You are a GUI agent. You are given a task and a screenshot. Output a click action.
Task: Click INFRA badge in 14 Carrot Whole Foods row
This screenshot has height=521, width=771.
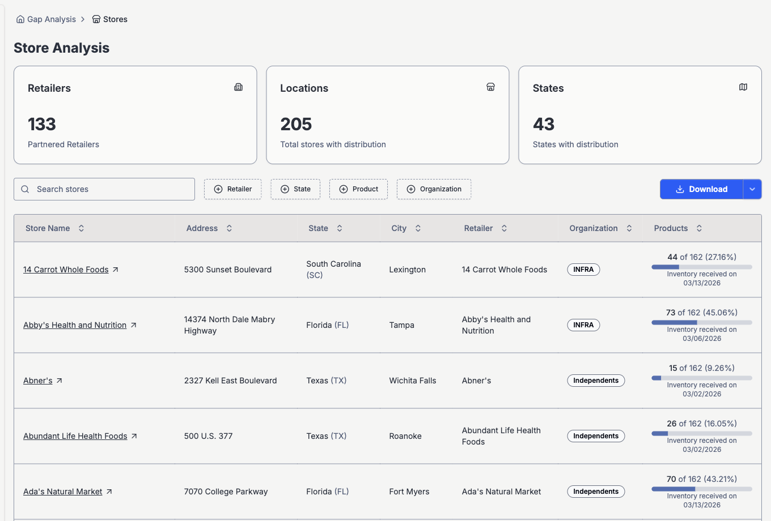(583, 270)
